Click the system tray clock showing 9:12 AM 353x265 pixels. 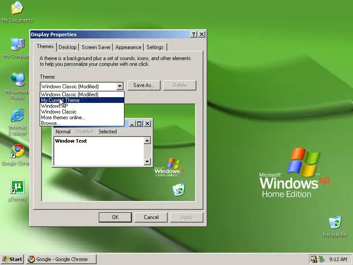[x=338, y=259]
